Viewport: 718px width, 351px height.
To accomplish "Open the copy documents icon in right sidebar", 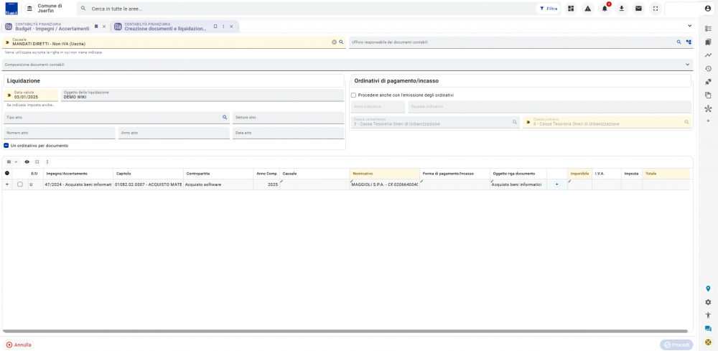I will 709,95.
